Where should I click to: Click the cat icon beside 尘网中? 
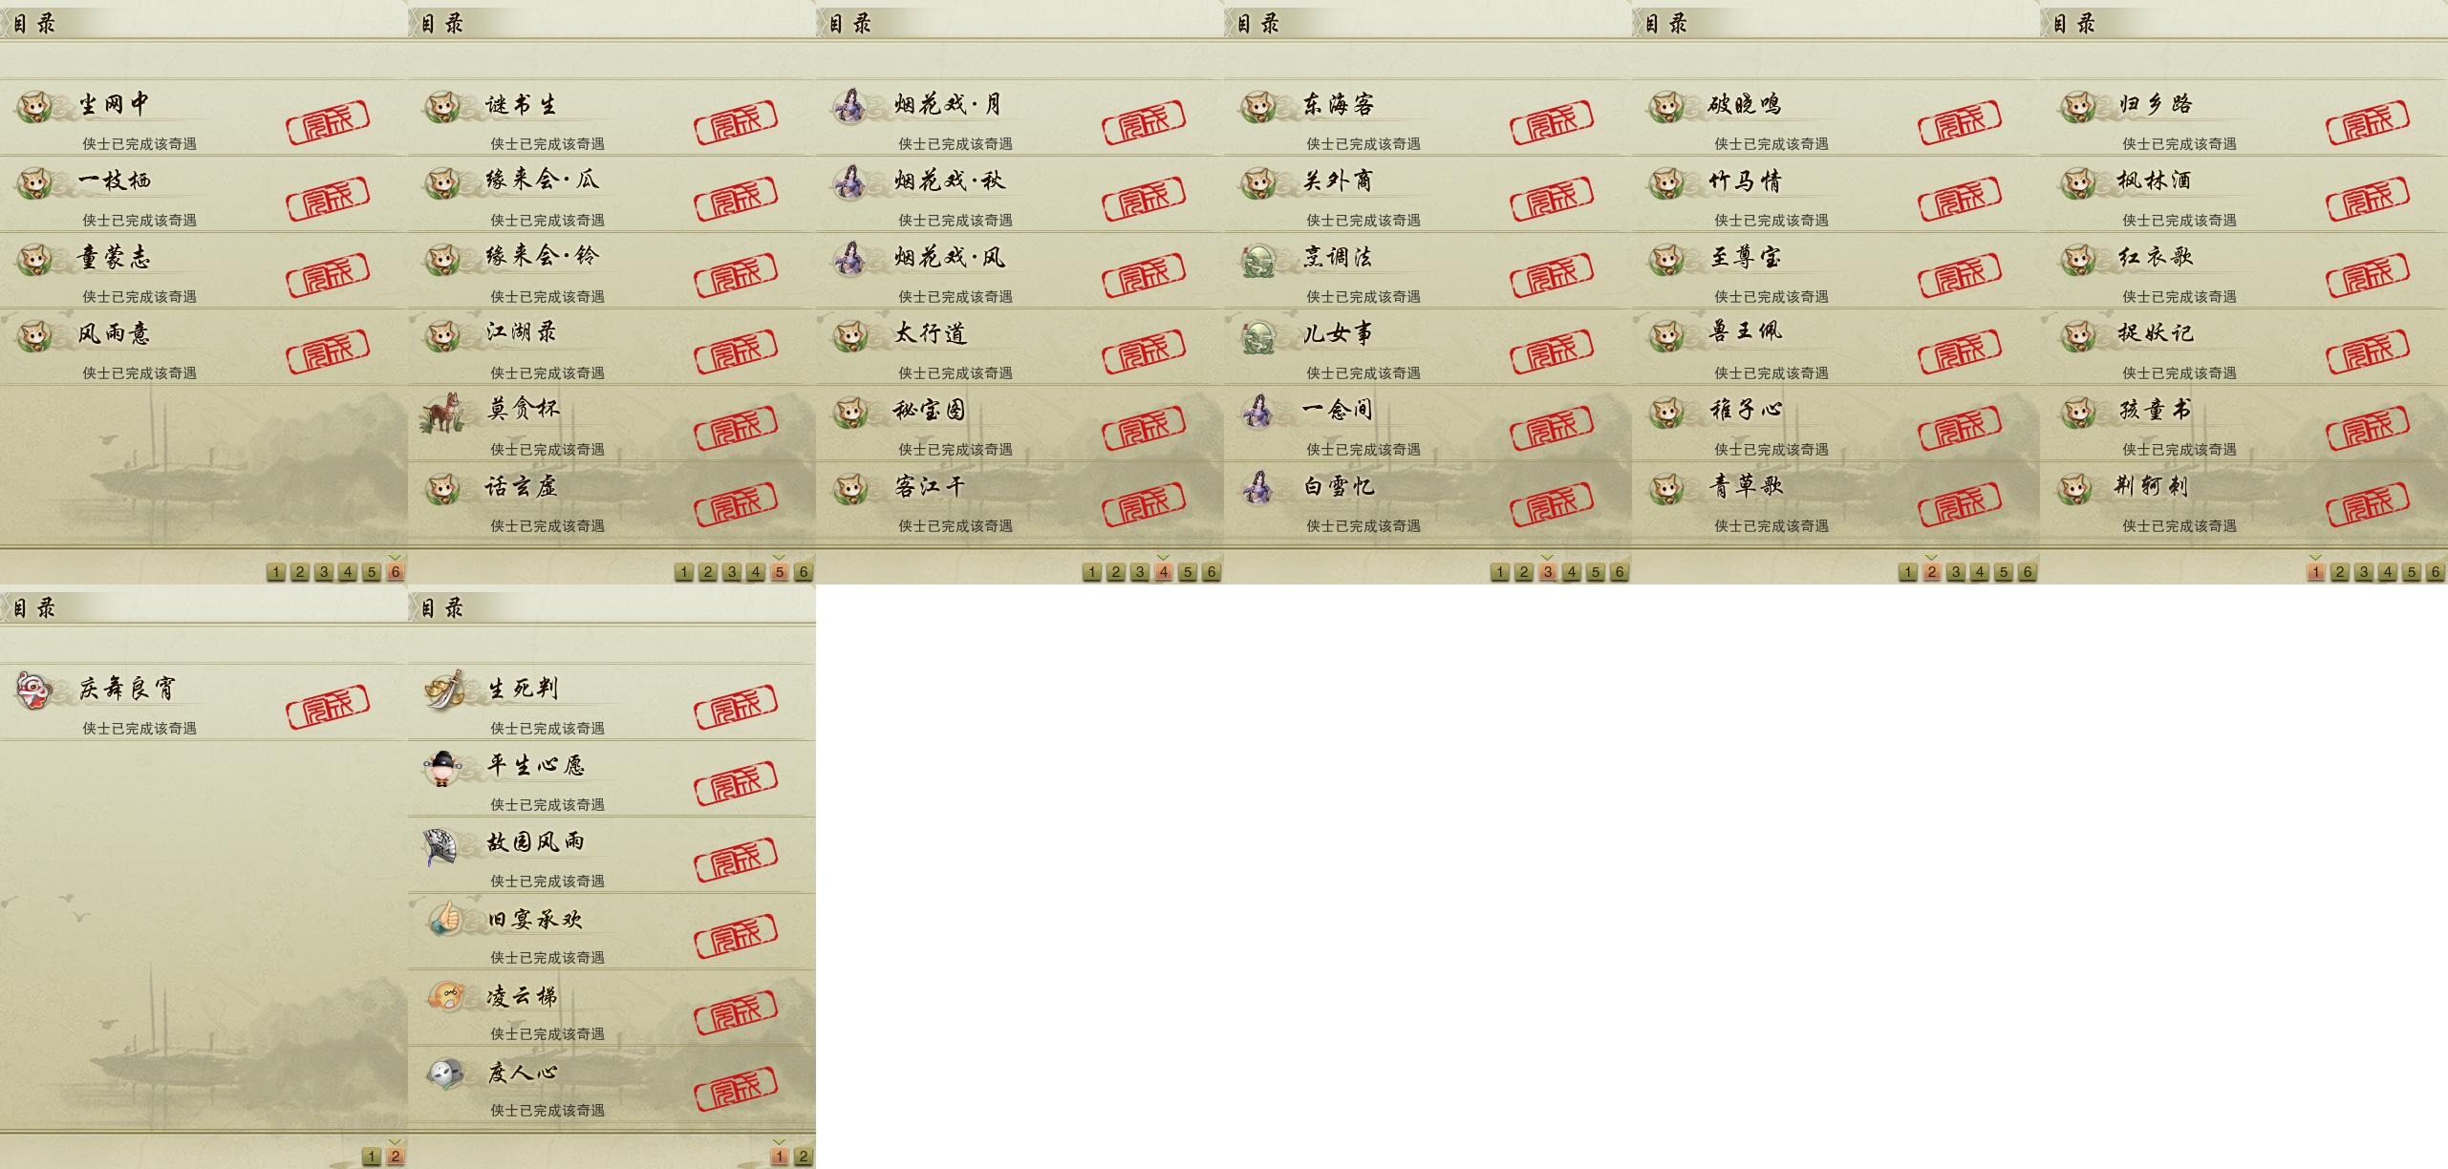[x=35, y=106]
